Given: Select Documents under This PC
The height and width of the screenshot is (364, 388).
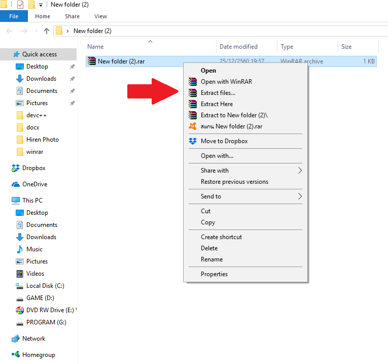Looking at the screenshot, I should (42, 225).
